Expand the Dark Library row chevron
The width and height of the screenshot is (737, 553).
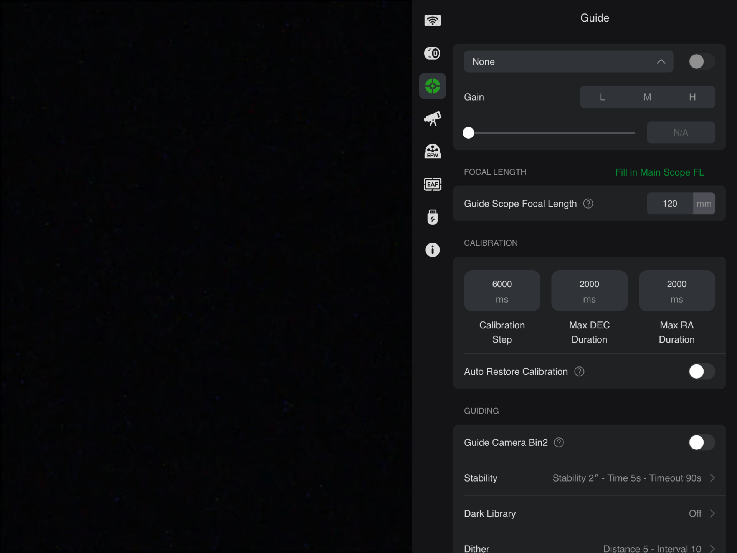pos(712,513)
